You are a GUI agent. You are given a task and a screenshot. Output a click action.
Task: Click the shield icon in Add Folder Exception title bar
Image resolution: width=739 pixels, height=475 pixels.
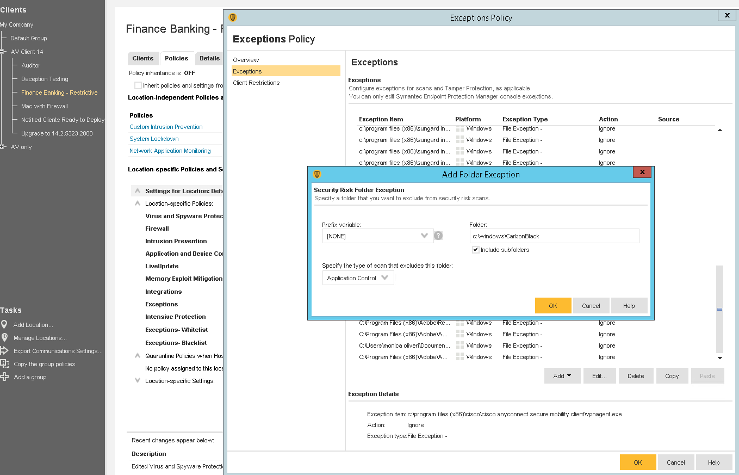[317, 174]
